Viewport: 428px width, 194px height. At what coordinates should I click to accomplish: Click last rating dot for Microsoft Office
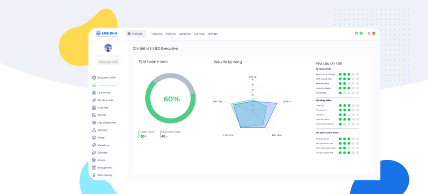point(357,83)
